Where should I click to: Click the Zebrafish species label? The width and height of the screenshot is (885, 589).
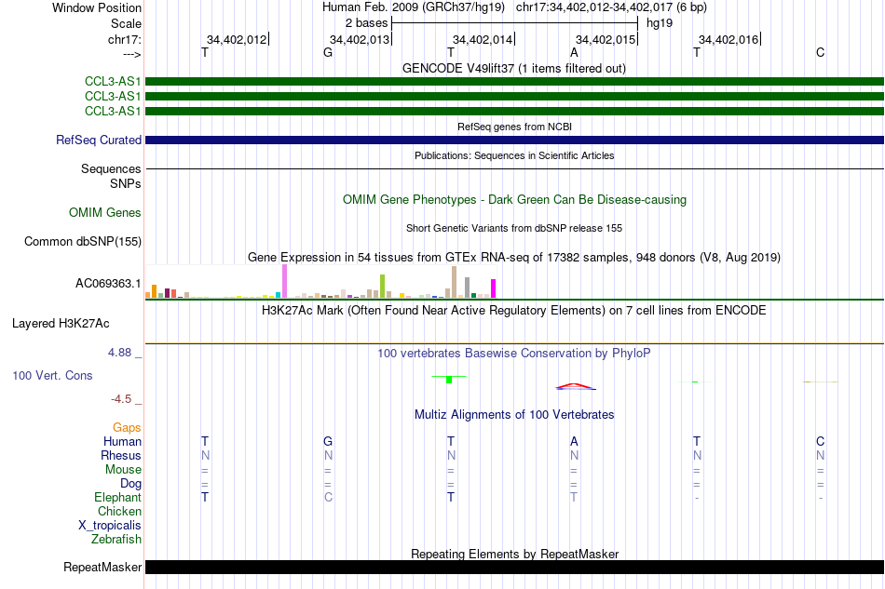[x=116, y=540]
